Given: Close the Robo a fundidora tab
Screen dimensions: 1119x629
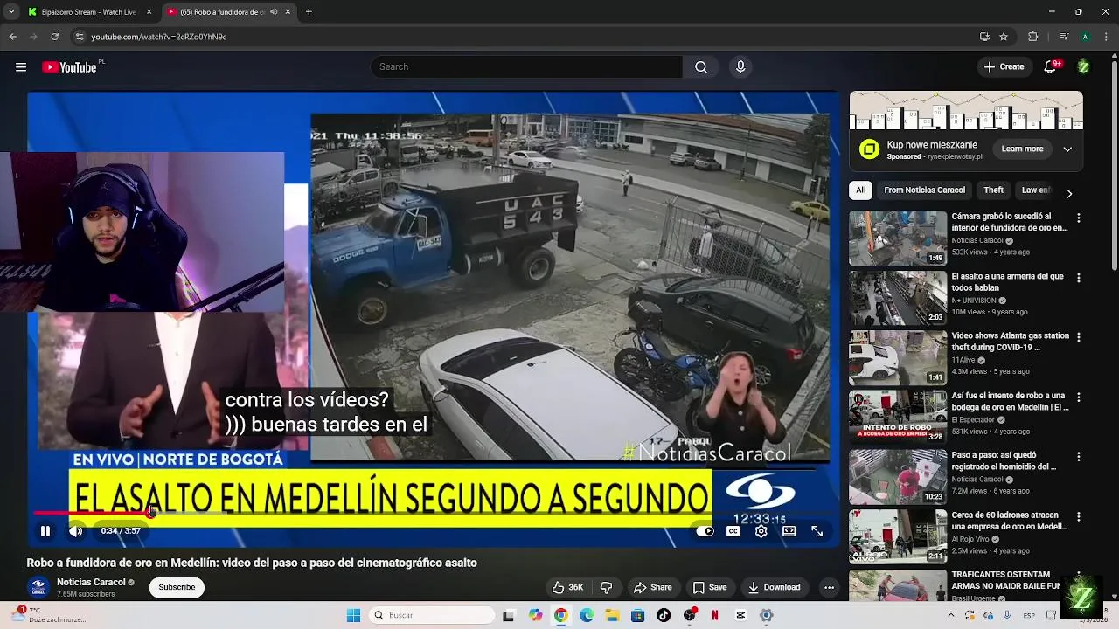Looking at the screenshot, I should [x=288, y=12].
